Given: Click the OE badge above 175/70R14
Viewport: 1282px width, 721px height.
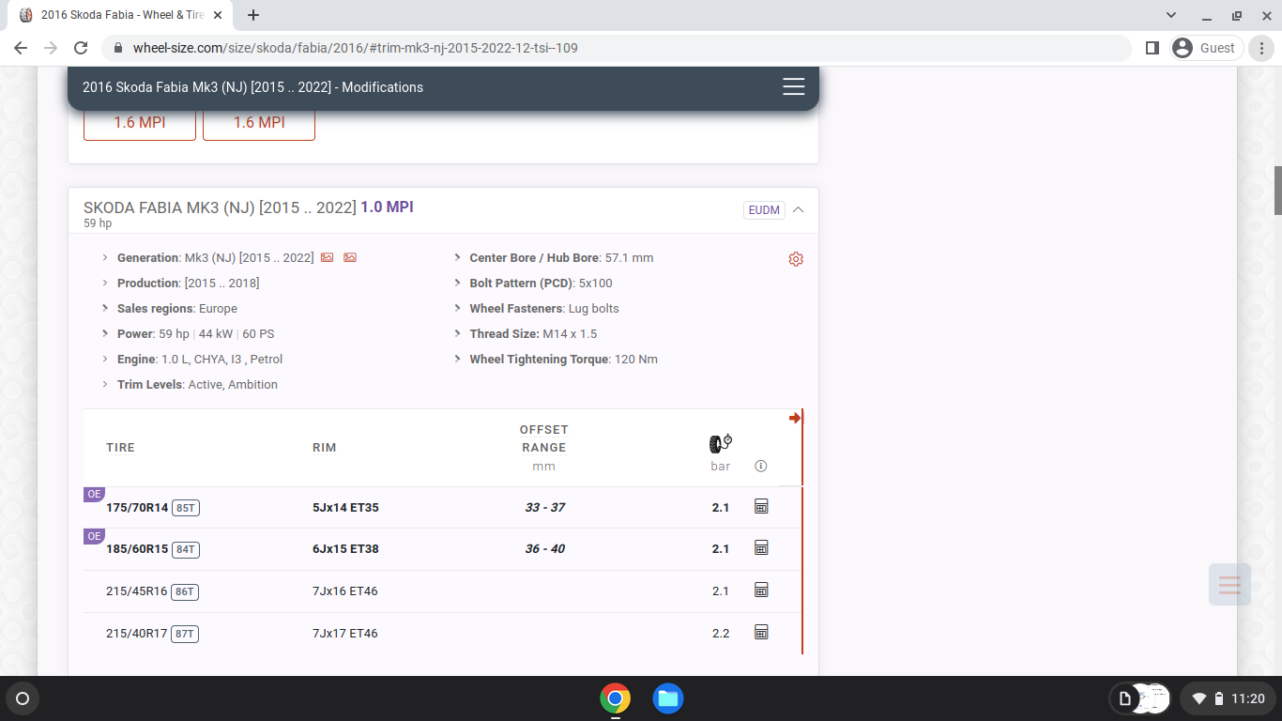Looking at the screenshot, I should pos(94,494).
